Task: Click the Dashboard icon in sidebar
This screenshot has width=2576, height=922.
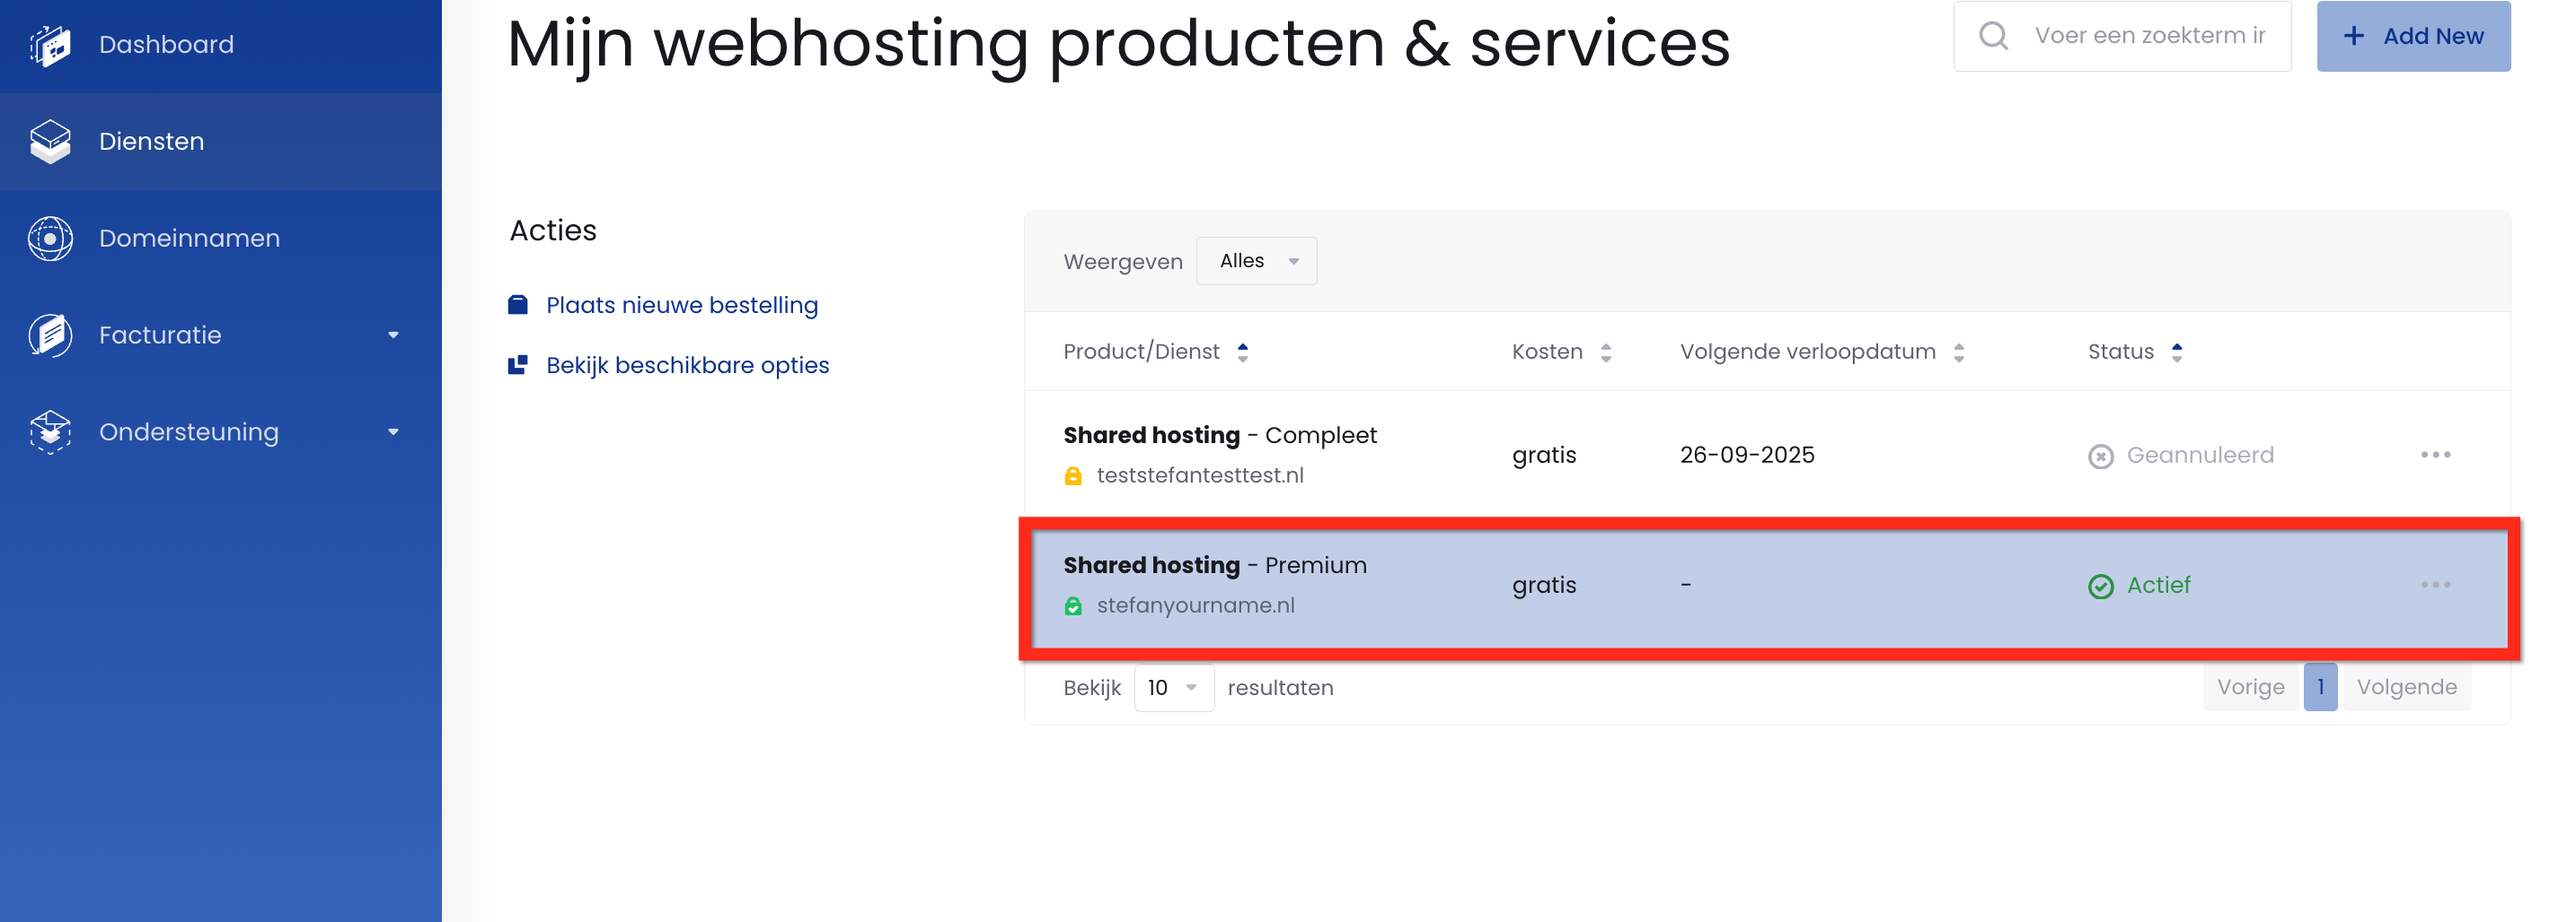Action: pos(50,45)
